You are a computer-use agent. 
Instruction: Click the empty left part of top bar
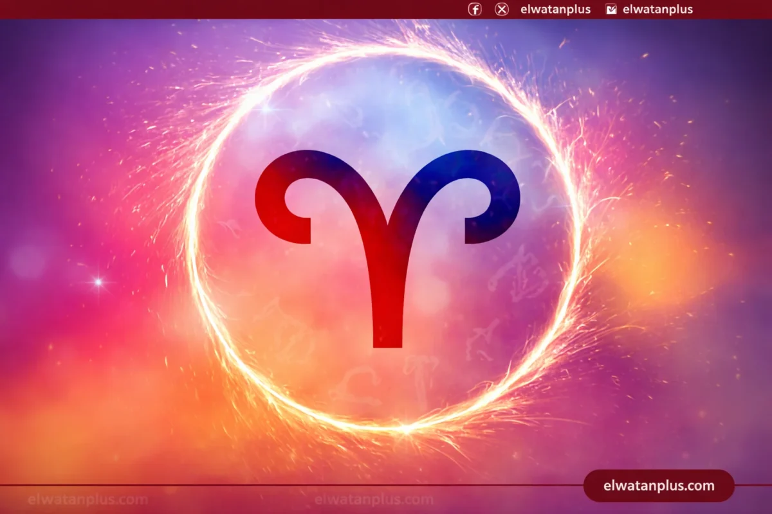193,10
